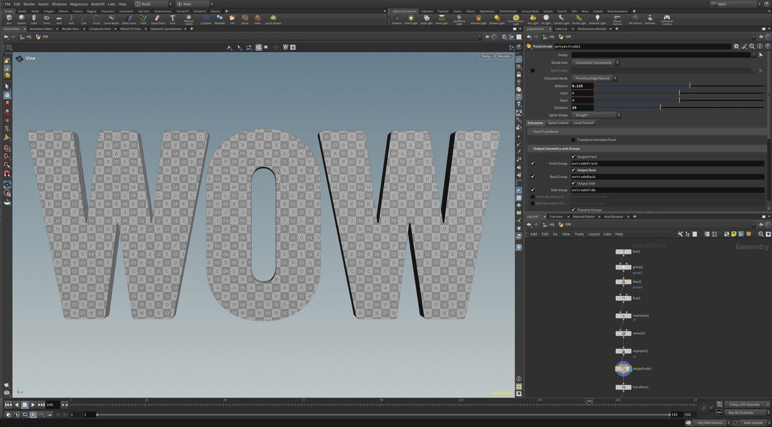This screenshot has height=427, width=772.
Task: Add a Distant Light
Action: (496, 19)
